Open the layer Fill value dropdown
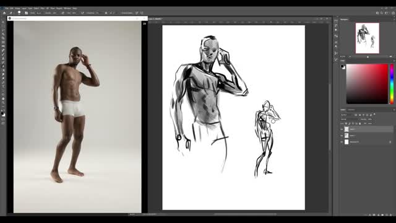396x223 pixels. [370, 124]
